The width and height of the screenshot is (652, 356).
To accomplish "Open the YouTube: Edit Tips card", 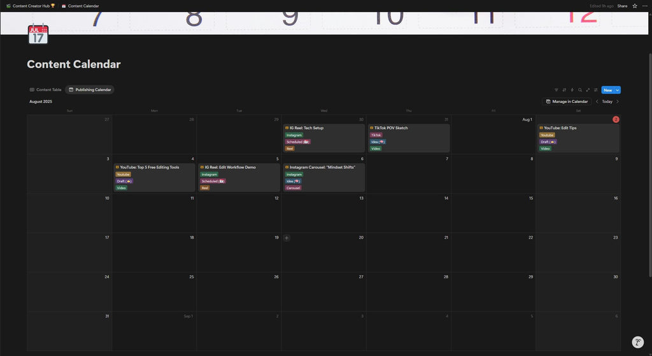I will click(x=578, y=138).
